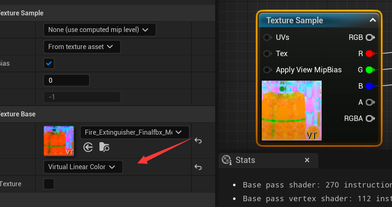Click the green G output pin

pyautogui.click(x=370, y=70)
